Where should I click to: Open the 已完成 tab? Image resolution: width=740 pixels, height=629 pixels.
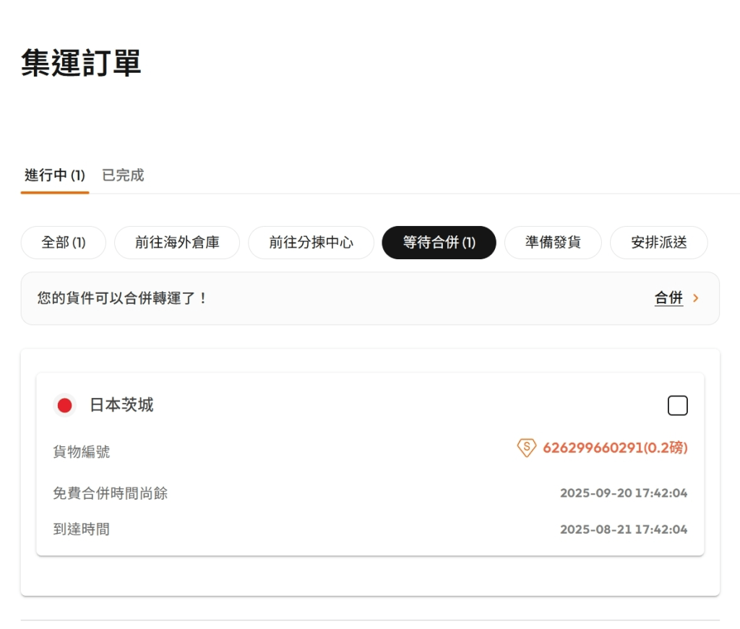coord(123,175)
